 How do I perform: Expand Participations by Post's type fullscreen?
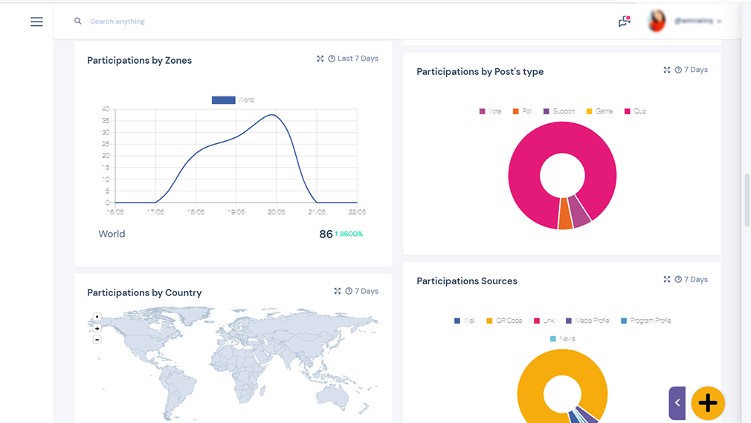(667, 70)
